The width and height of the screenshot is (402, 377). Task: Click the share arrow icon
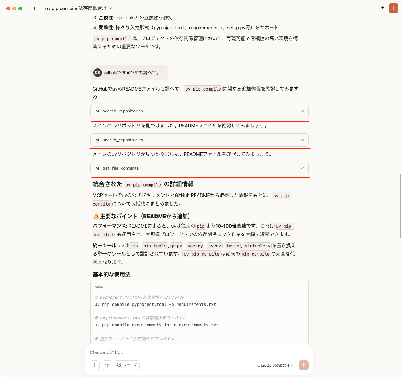click(x=382, y=8)
